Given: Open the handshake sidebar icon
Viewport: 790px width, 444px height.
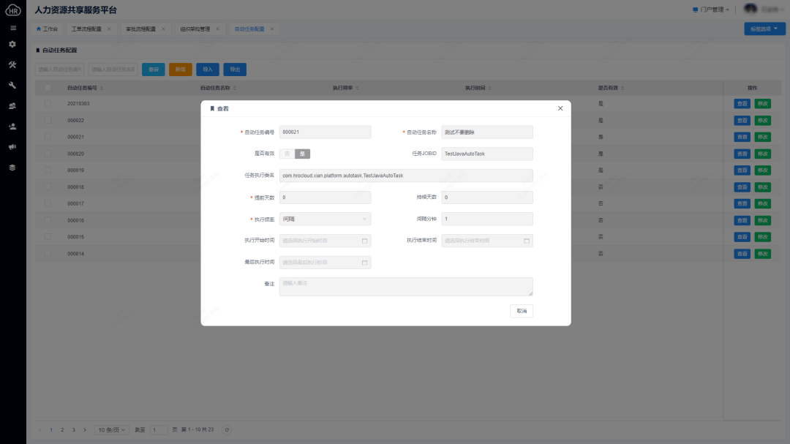Looking at the screenshot, I should pos(12,106).
